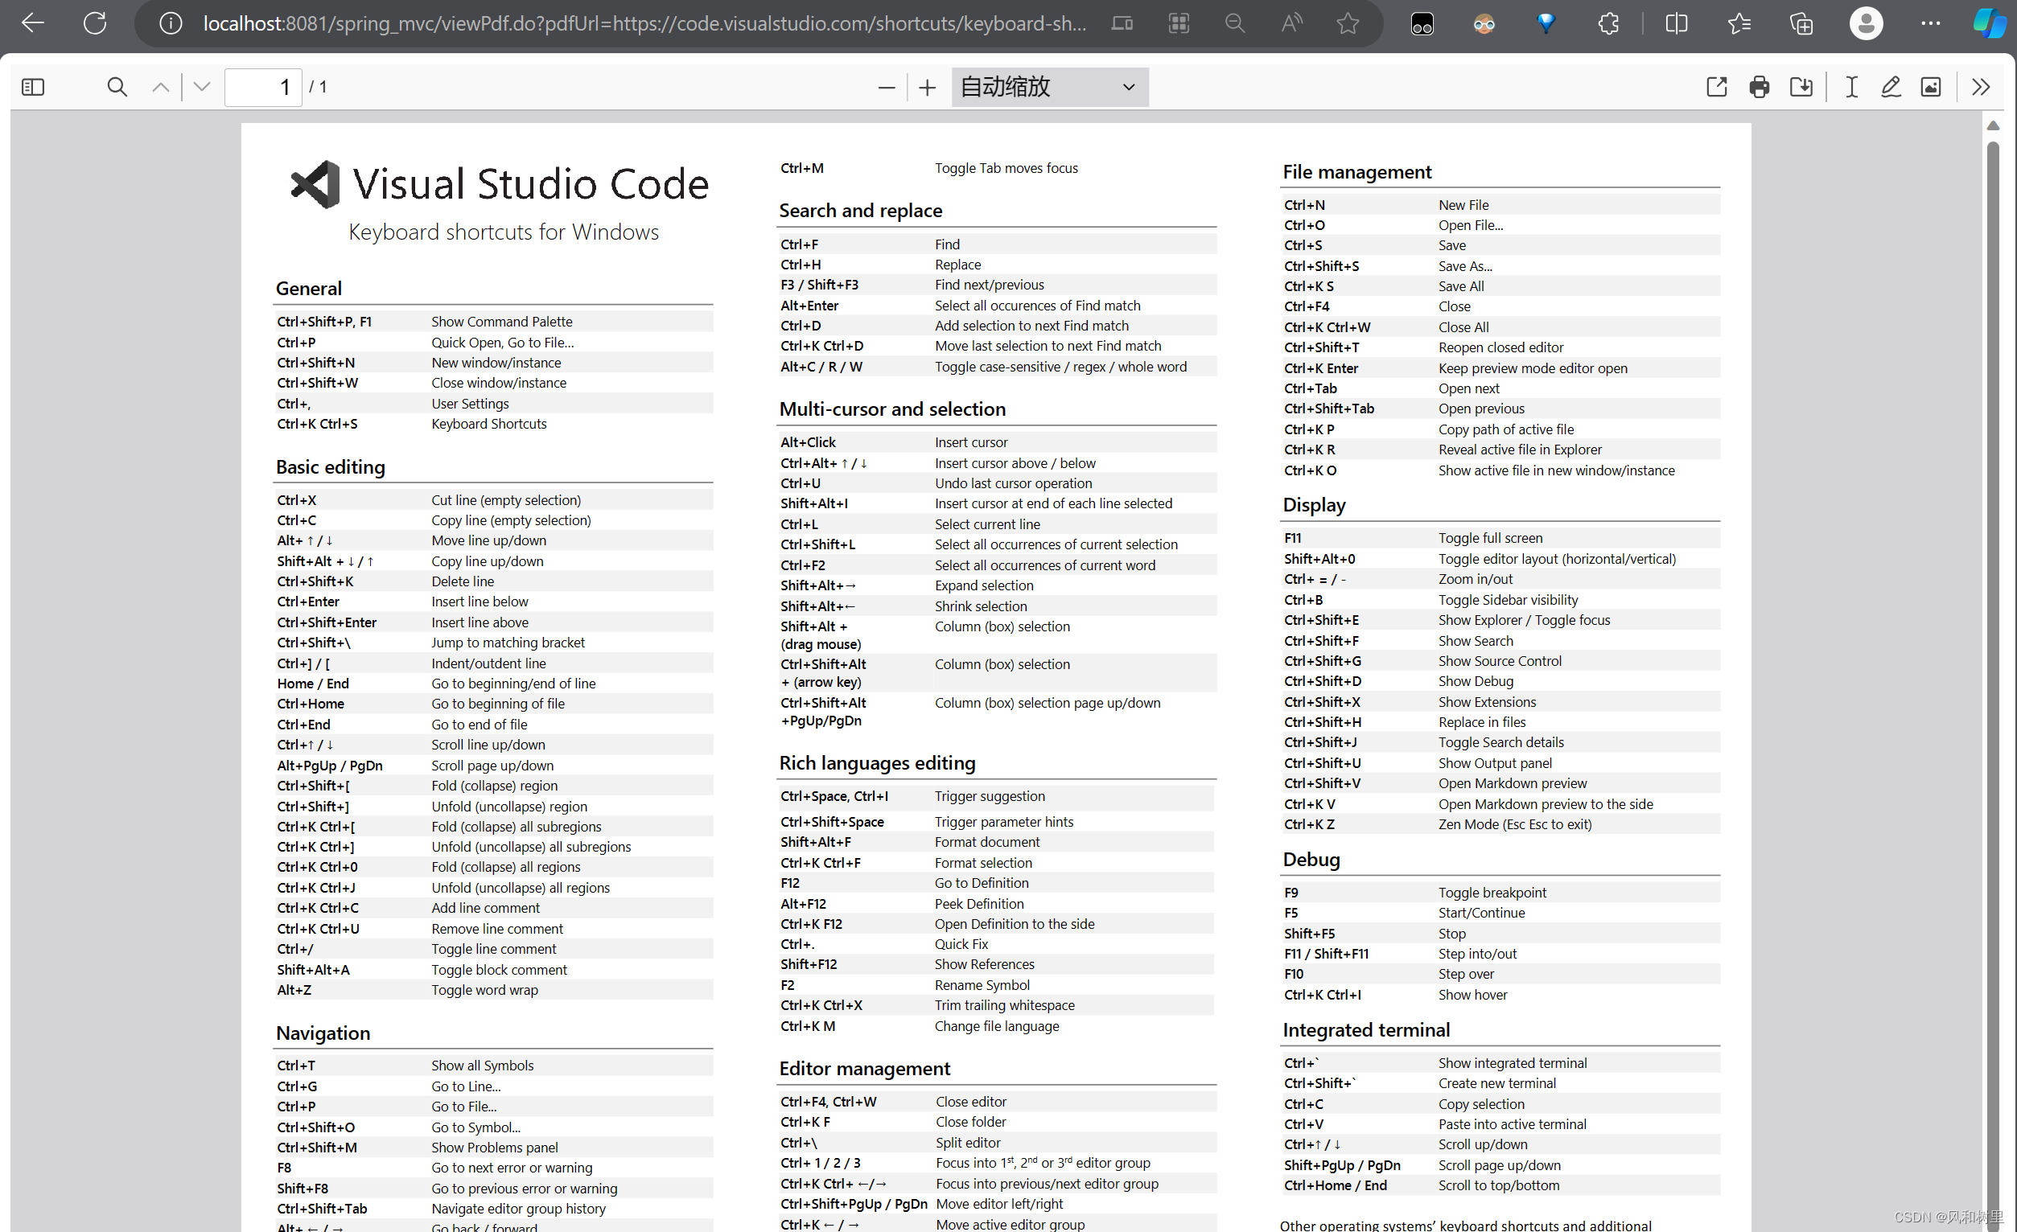Go to previous PDF page arrow

pyautogui.click(x=160, y=87)
